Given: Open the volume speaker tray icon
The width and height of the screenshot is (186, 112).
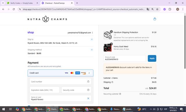Looking at the screenshot, I should pos(154,109).
